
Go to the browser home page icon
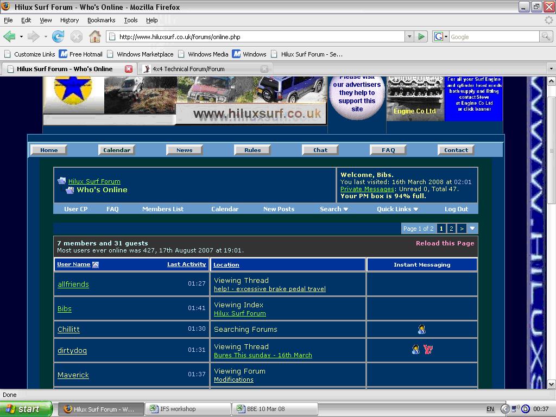(x=95, y=37)
